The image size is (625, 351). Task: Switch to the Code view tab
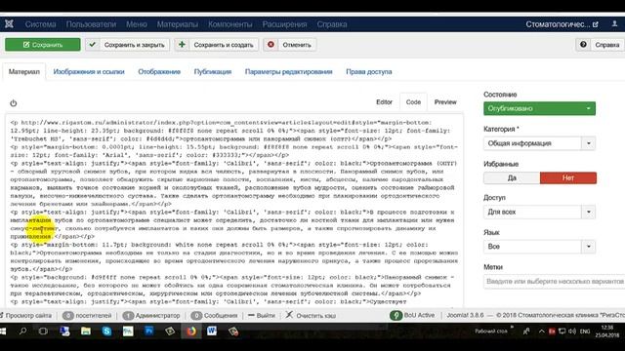(413, 102)
